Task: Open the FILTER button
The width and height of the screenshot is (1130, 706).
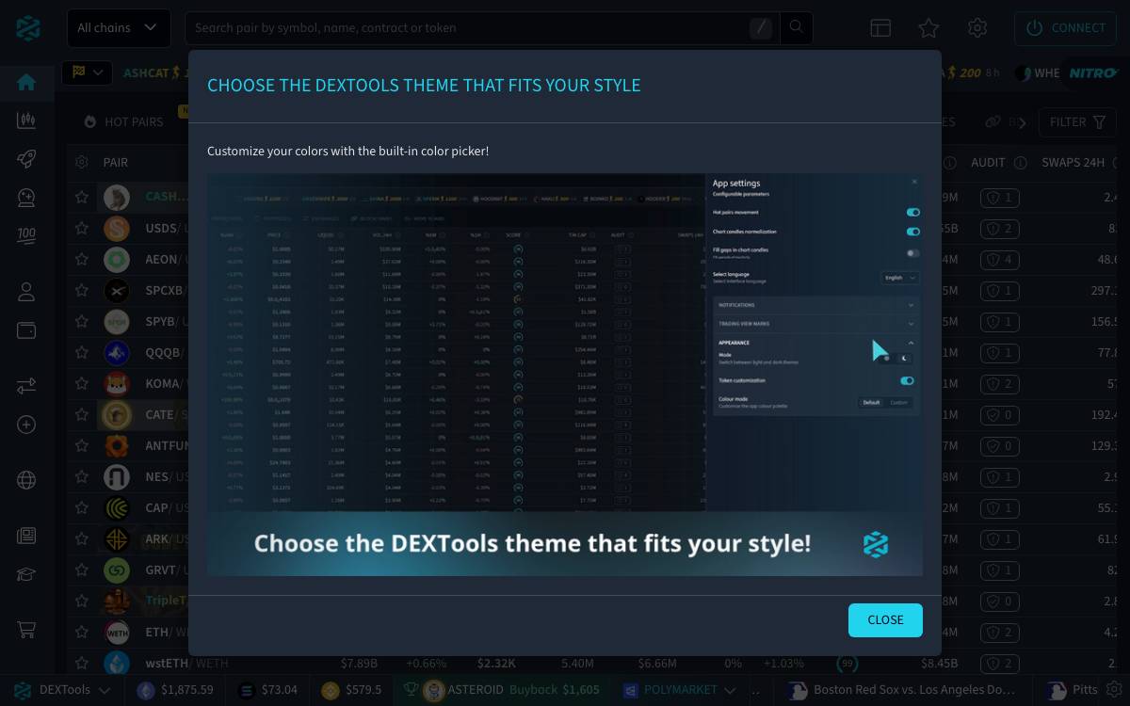Action: coord(1076,122)
